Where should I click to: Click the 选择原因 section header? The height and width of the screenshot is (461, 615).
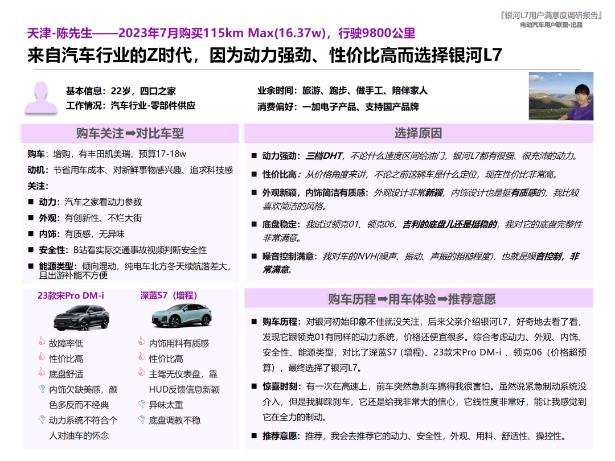419,133
